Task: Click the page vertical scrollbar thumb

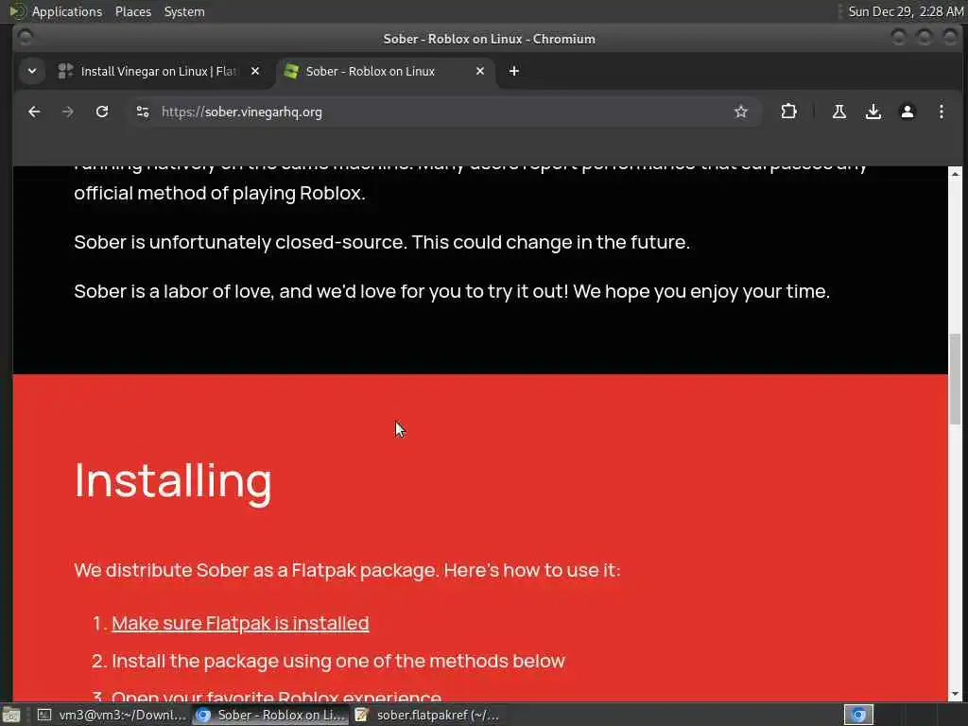Action: [955, 378]
